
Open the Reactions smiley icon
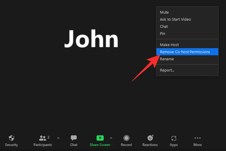(x=150, y=138)
